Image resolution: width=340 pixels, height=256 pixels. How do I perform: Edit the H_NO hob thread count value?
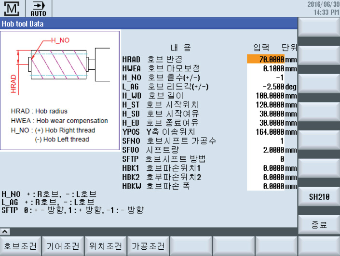point(266,77)
